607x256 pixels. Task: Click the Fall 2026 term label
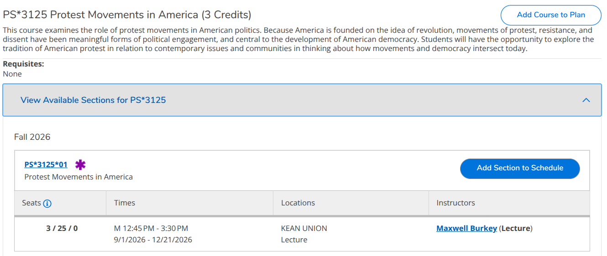point(32,137)
